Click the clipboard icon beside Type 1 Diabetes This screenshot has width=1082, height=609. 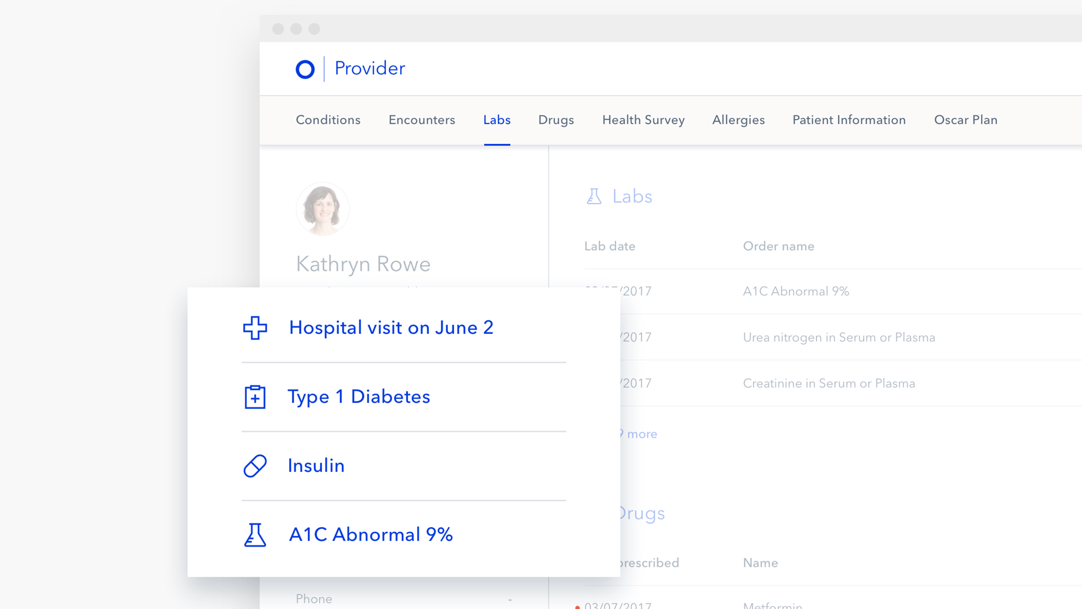pyautogui.click(x=255, y=397)
